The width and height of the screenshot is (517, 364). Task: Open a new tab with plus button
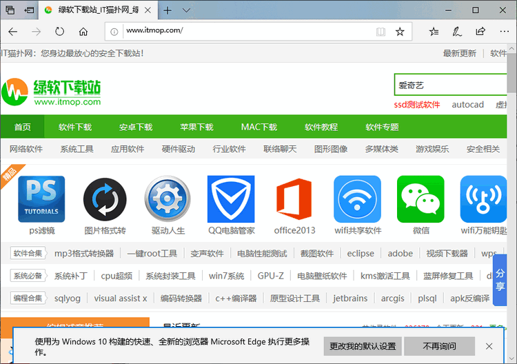point(168,10)
